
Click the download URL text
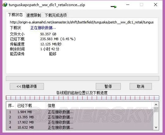click(82, 22)
